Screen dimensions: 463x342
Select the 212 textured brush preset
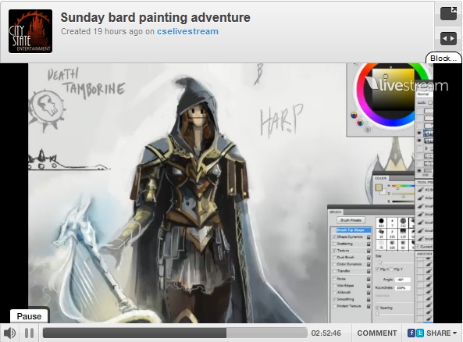click(403, 223)
